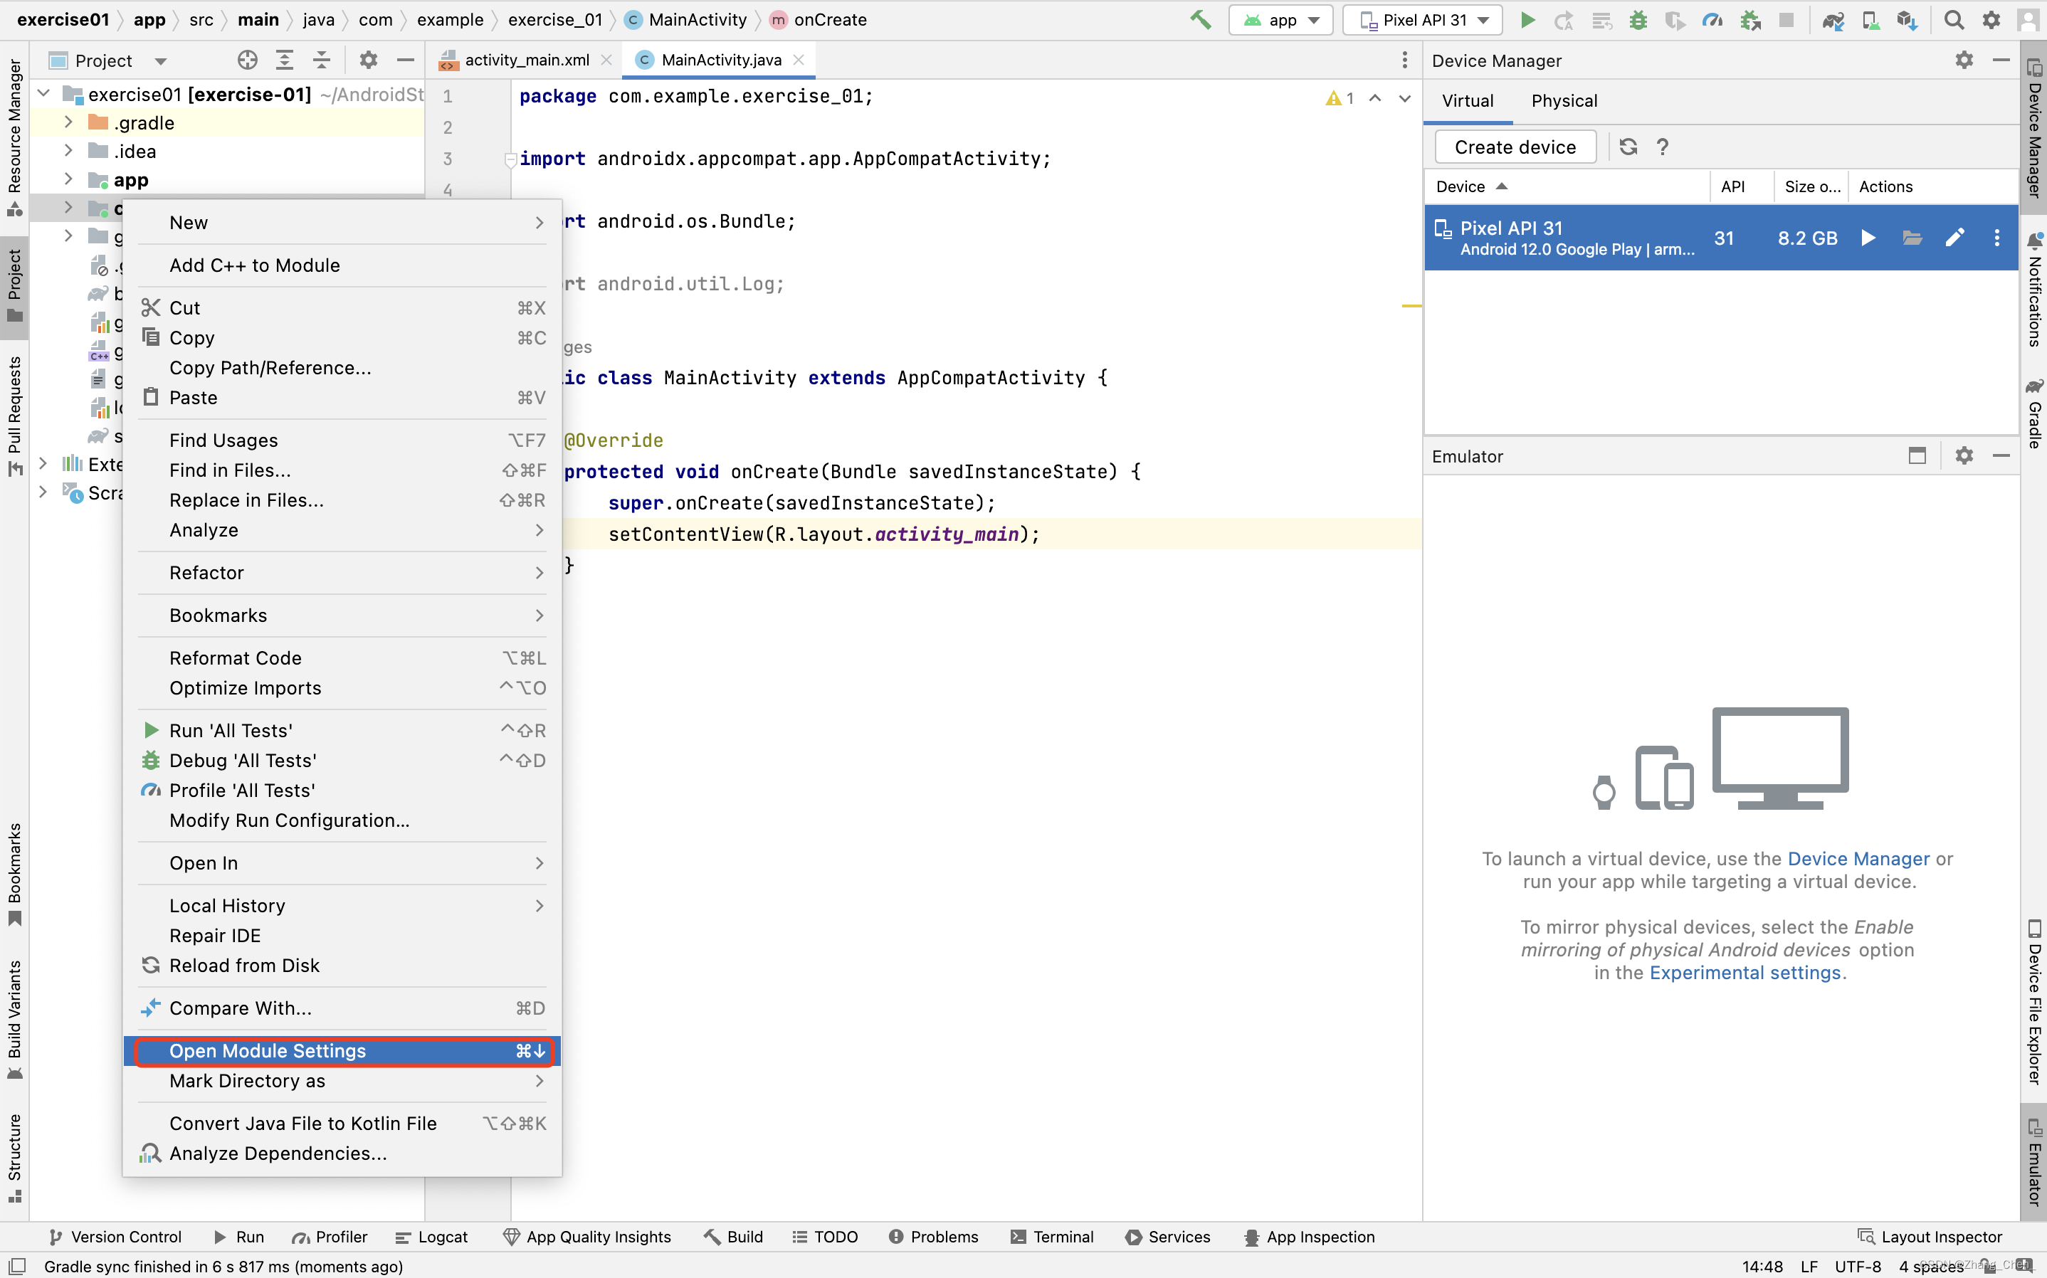
Task: Click the Run with Coverage shield icon
Action: pos(1675,19)
